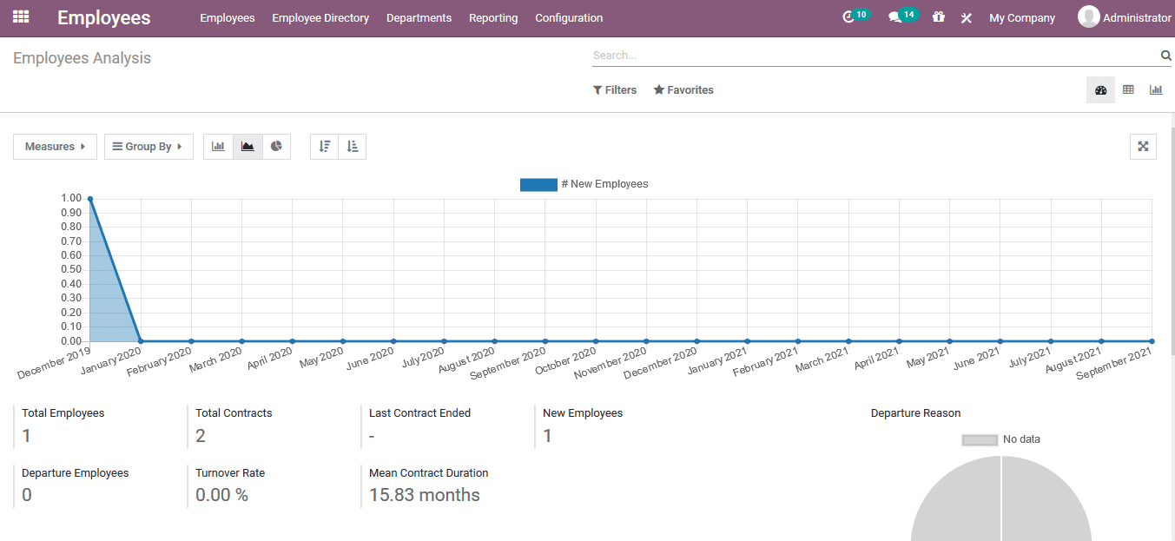Click the developer tools wrench icon
1175x541 pixels.
tap(966, 16)
